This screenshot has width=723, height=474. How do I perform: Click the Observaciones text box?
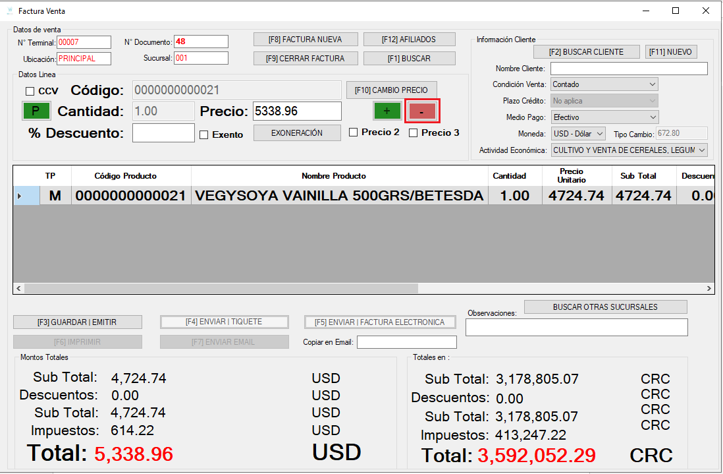[576, 327]
